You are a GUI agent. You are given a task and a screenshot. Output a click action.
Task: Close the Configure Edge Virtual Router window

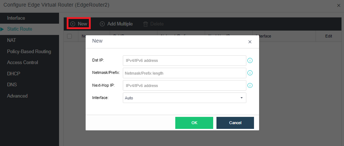point(339,5)
